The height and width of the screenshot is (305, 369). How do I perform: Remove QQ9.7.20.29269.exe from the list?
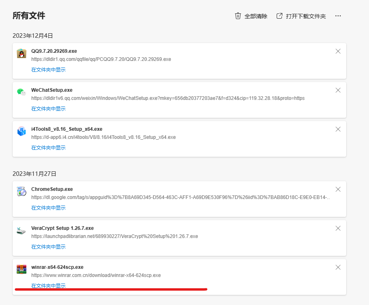pyautogui.click(x=338, y=51)
